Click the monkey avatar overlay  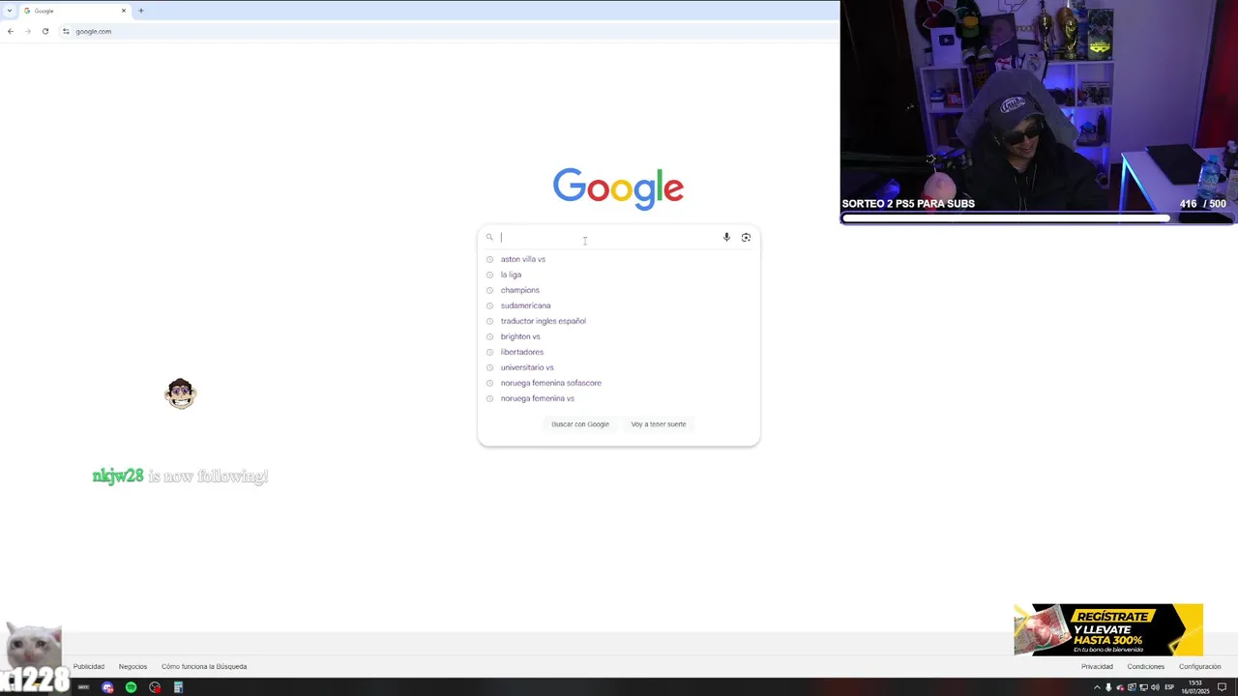click(180, 393)
